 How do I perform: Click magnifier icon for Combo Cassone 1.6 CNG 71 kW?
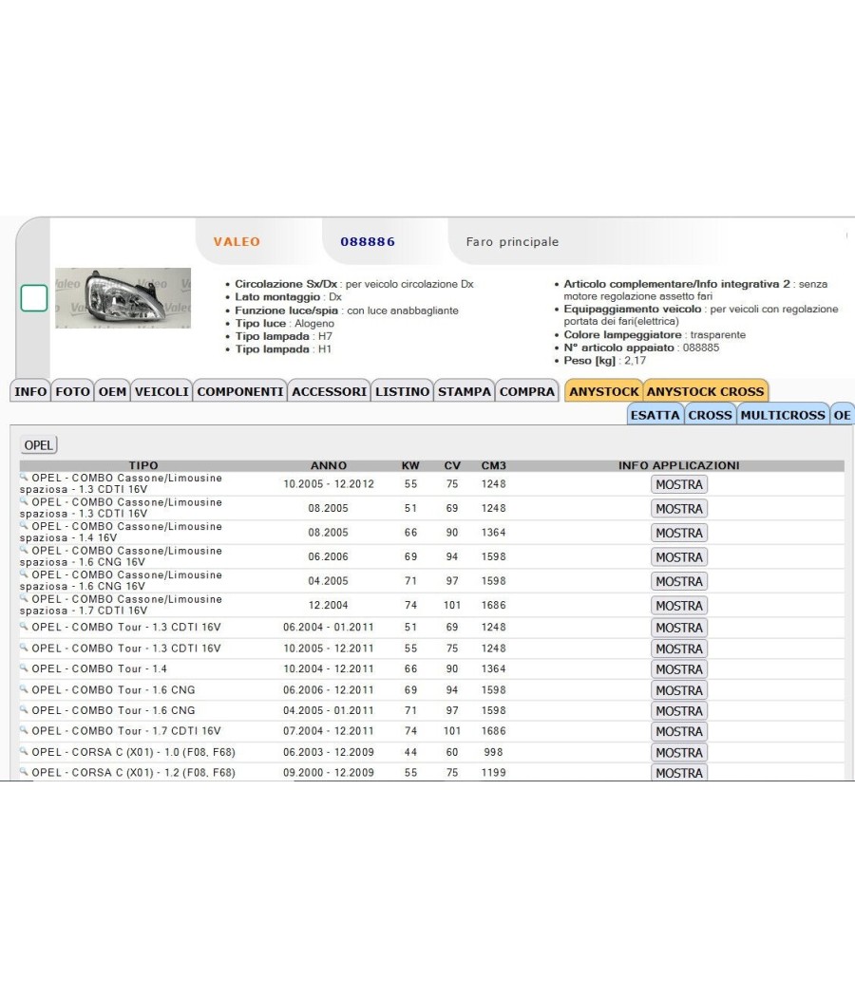[x=24, y=573]
